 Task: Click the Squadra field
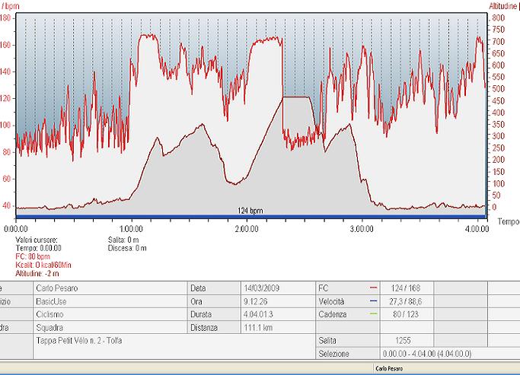tap(110, 328)
